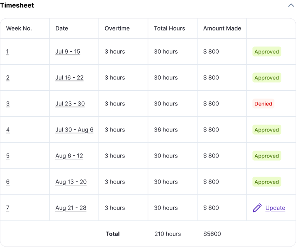
Task: Click the 3 hours overtime for week 3
Action: 115,104
